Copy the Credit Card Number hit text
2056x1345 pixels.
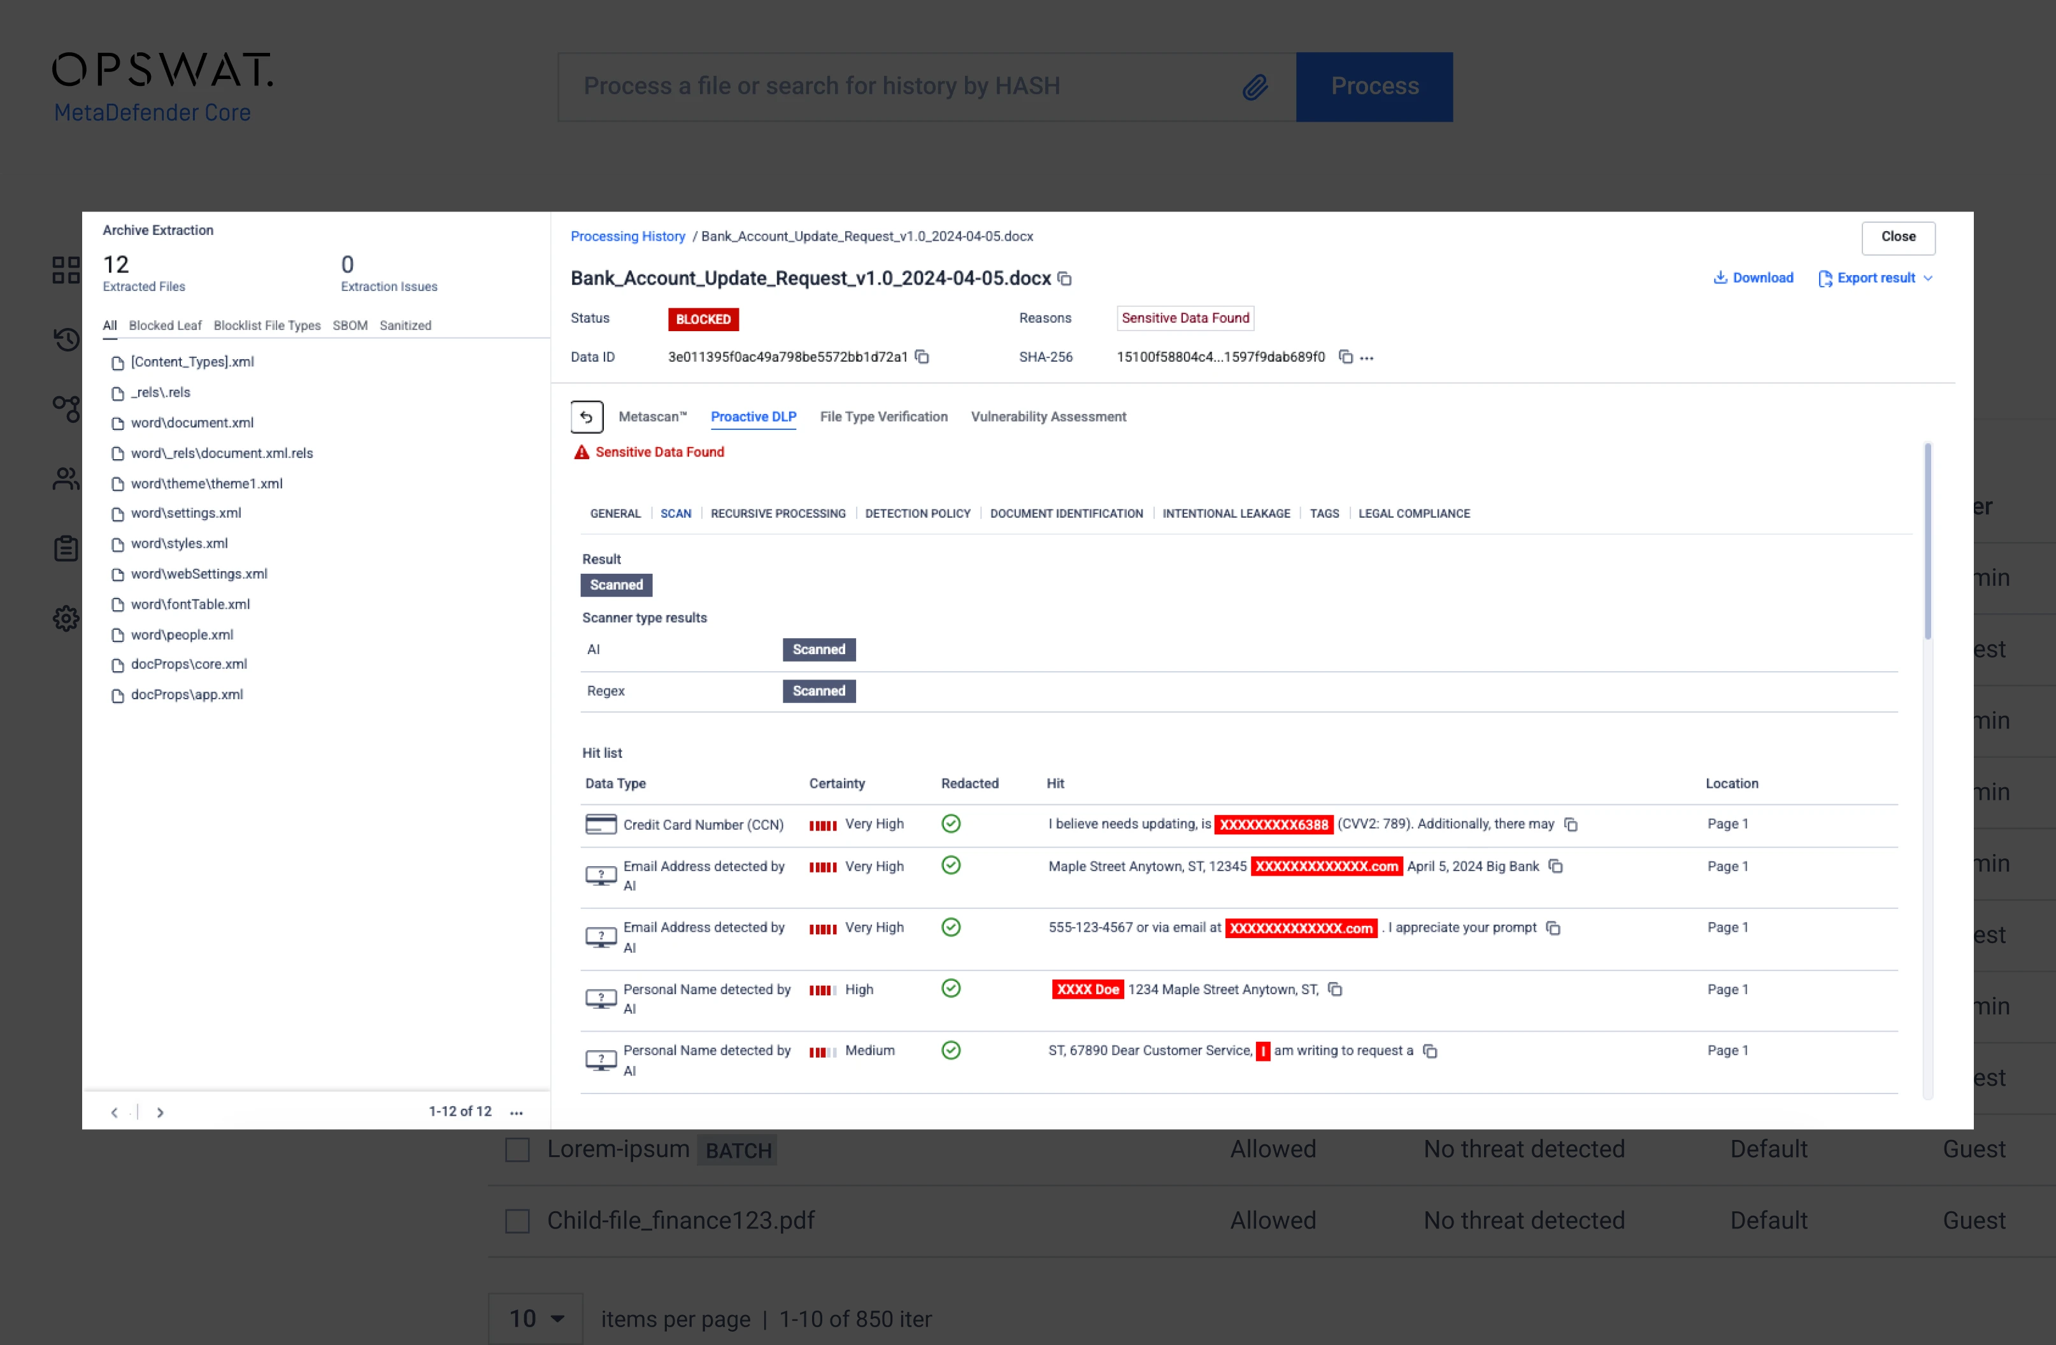[x=1571, y=825]
